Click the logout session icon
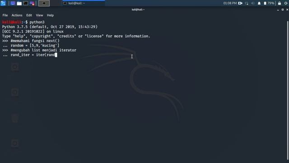The height and width of the screenshot is (163, 289). tap(286, 3)
